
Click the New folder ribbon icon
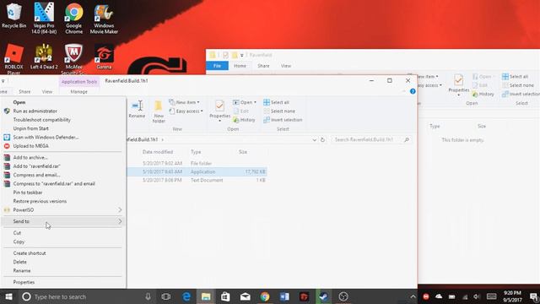[x=159, y=111]
